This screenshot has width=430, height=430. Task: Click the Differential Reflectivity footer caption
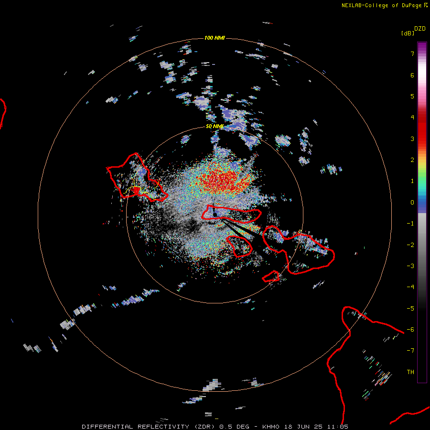point(215,427)
